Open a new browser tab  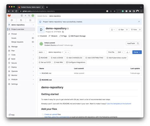click(47, 7)
